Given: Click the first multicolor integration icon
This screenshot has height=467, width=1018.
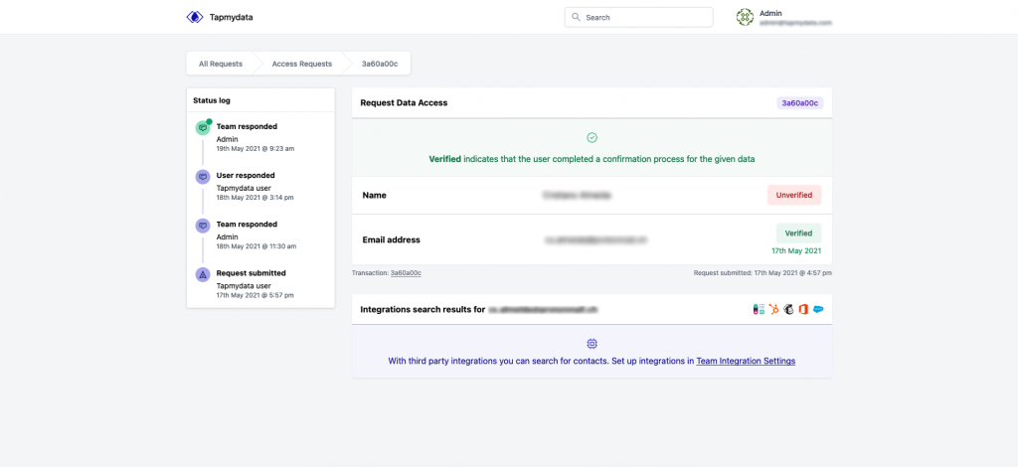Looking at the screenshot, I should [x=759, y=309].
